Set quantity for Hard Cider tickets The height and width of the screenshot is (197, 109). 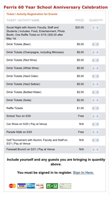(x=95, y=76)
